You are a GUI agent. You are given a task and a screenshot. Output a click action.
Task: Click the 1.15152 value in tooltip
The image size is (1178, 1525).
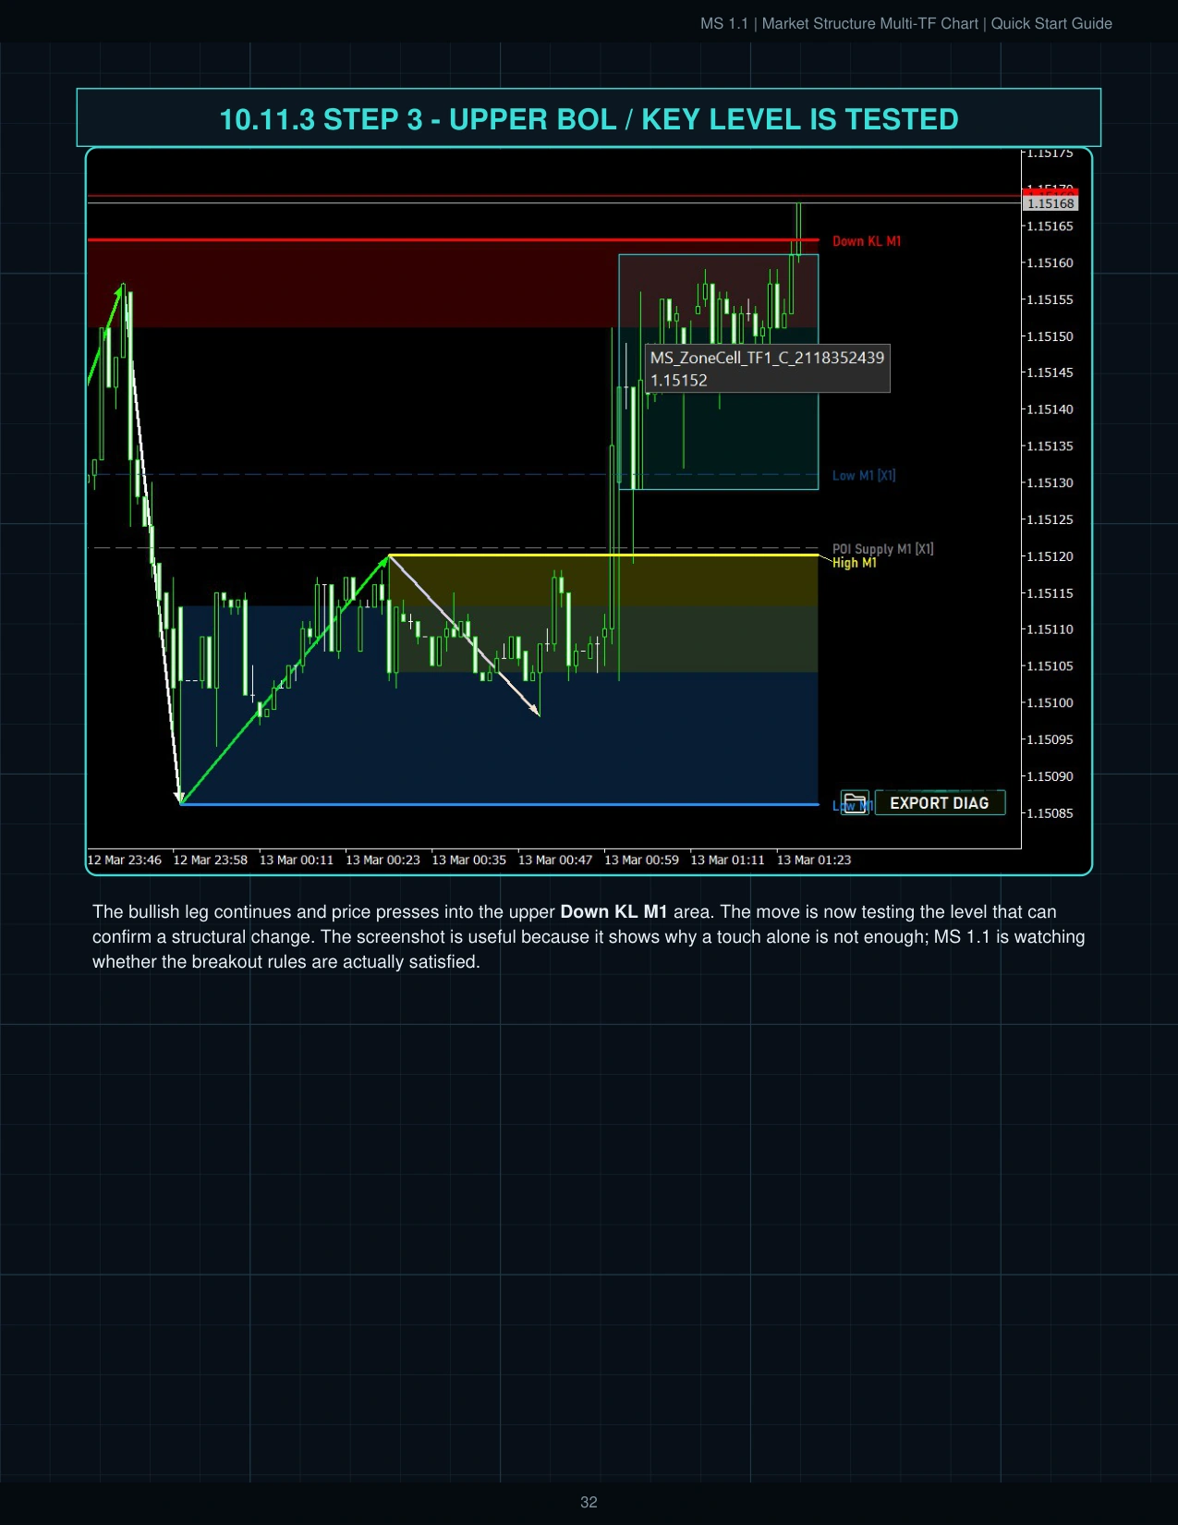[x=679, y=380]
